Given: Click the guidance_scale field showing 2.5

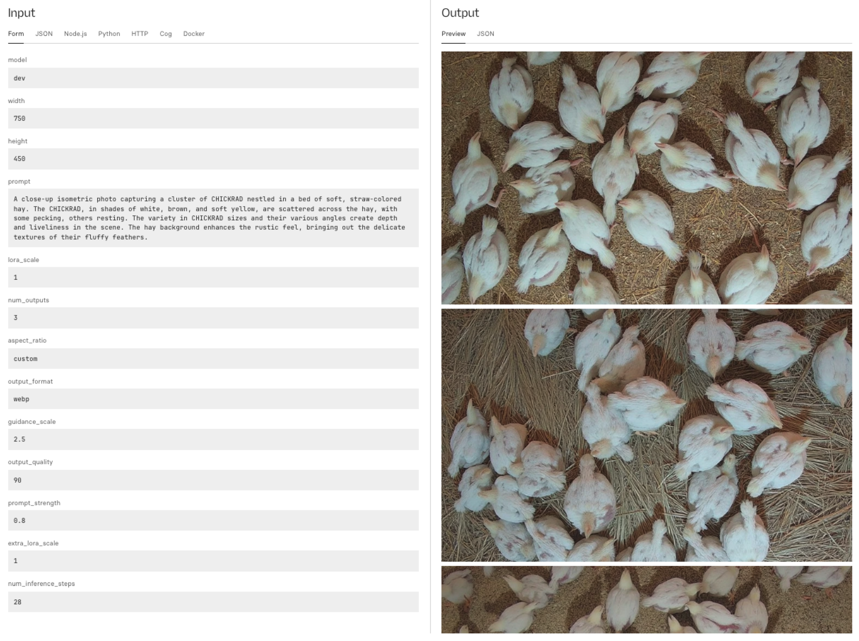Looking at the screenshot, I should (213, 439).
